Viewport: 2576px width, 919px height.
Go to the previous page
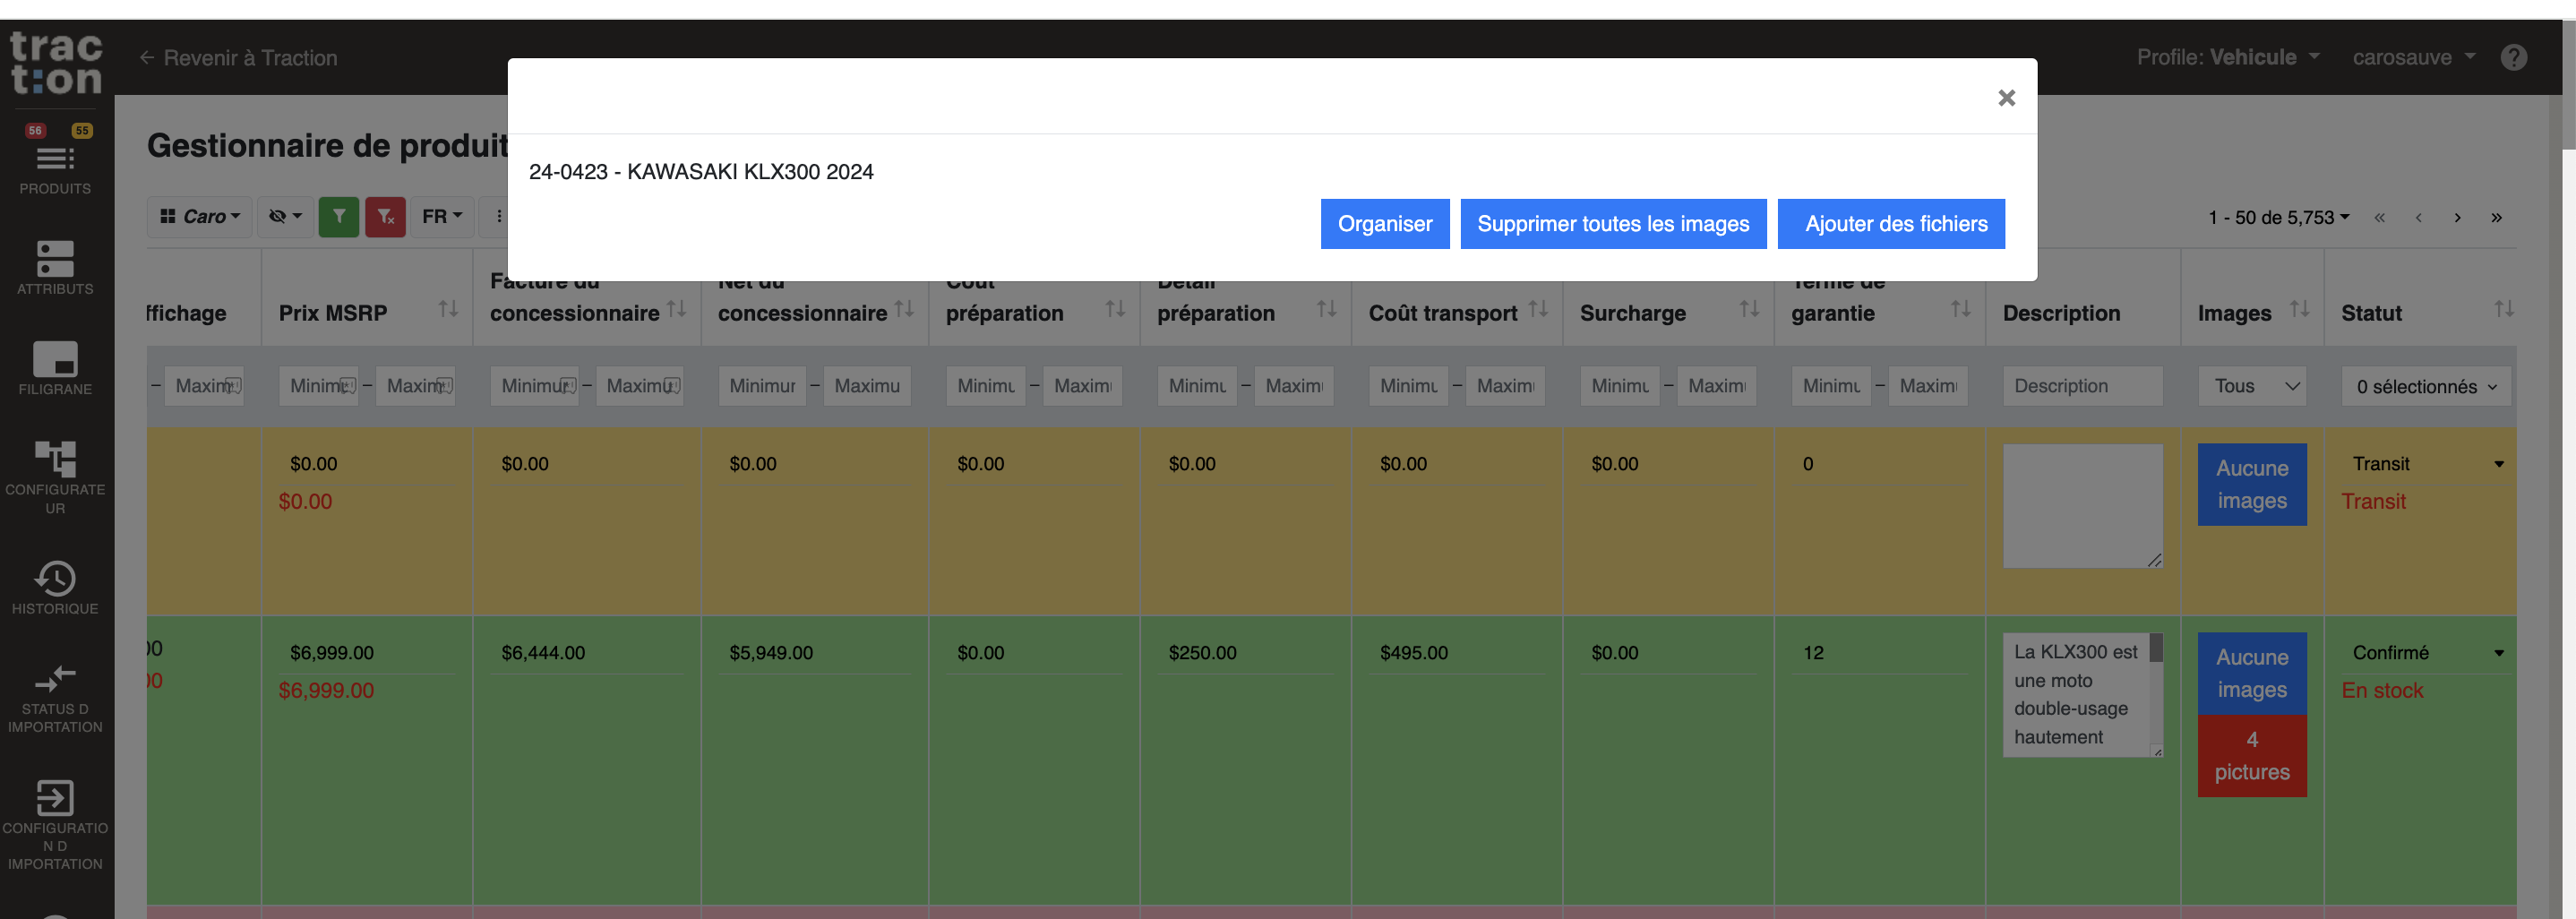click(x=2418, y=217)
